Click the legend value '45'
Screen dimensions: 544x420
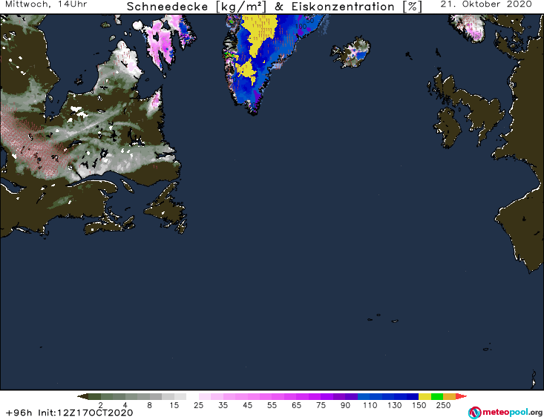tap(248, 405)
